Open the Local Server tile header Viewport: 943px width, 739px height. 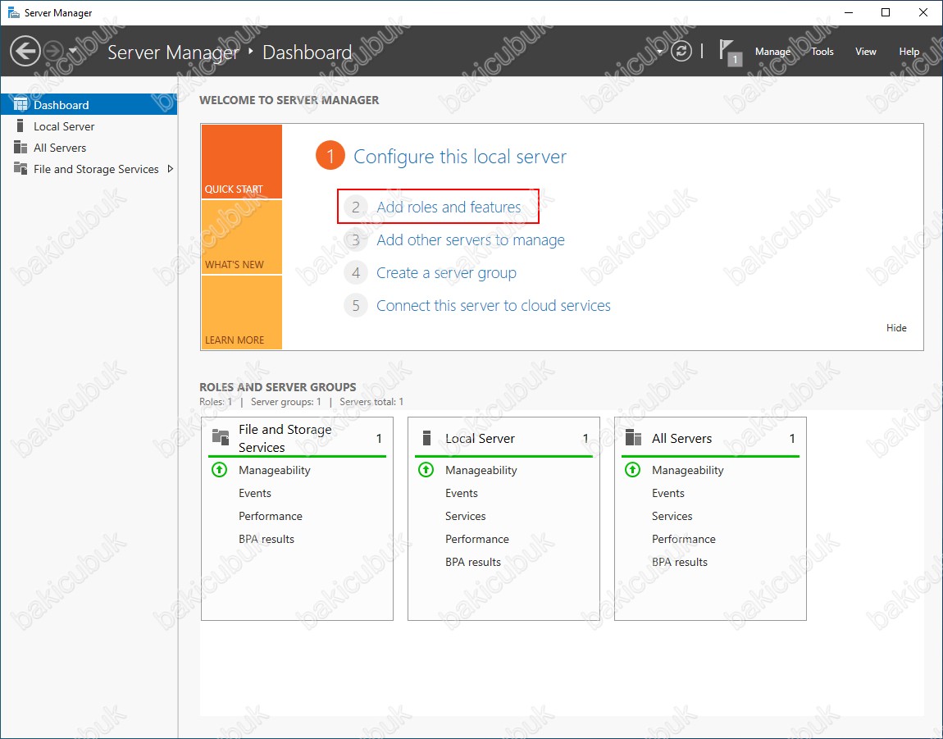(504, 438)
